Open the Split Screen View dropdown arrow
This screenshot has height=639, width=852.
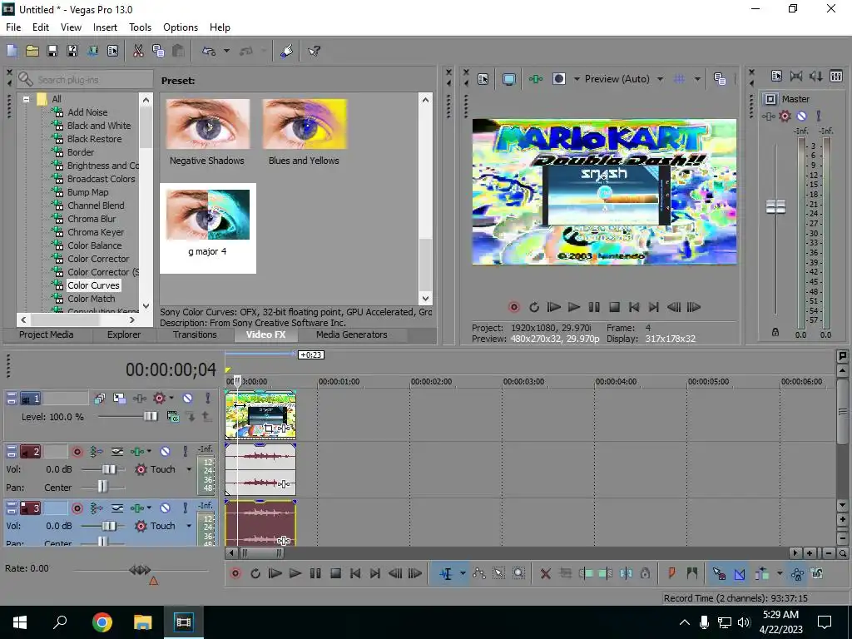(577, 79)
